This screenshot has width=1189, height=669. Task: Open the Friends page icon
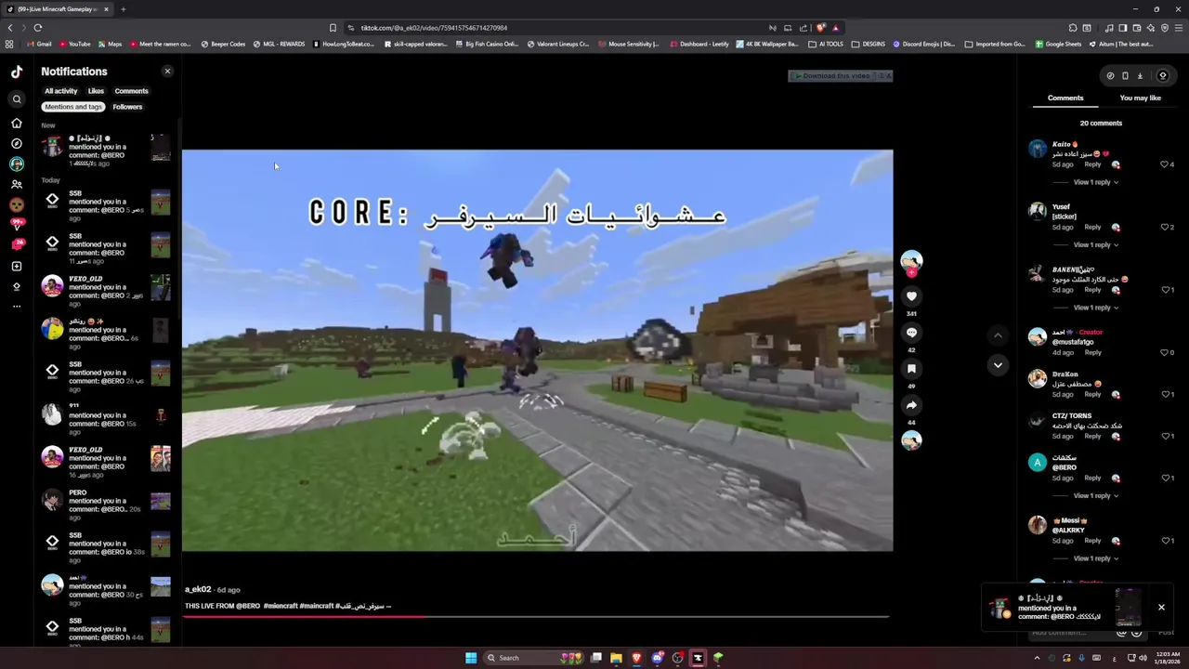coord(17,184)
